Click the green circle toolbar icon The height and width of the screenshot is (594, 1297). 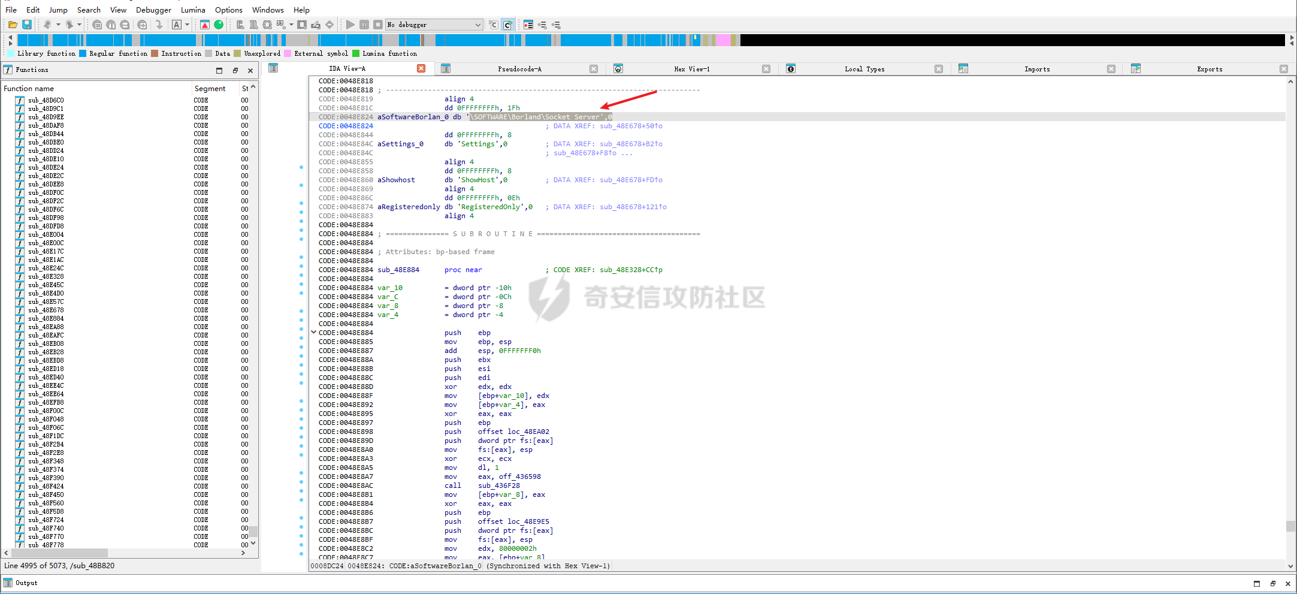tap(219, 25)
